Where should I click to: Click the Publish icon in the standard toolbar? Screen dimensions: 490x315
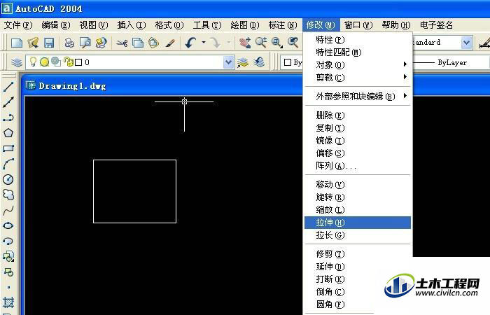101,43
